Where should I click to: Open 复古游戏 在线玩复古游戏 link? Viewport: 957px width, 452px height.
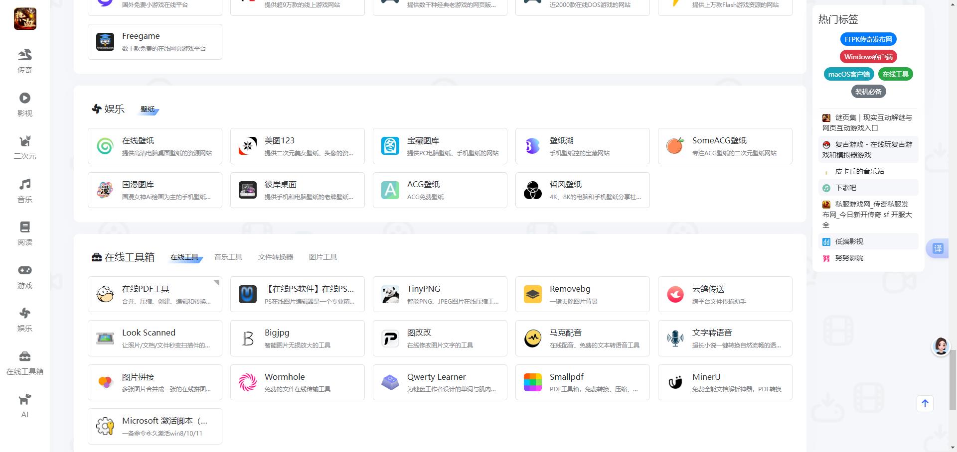coord(868,149)
